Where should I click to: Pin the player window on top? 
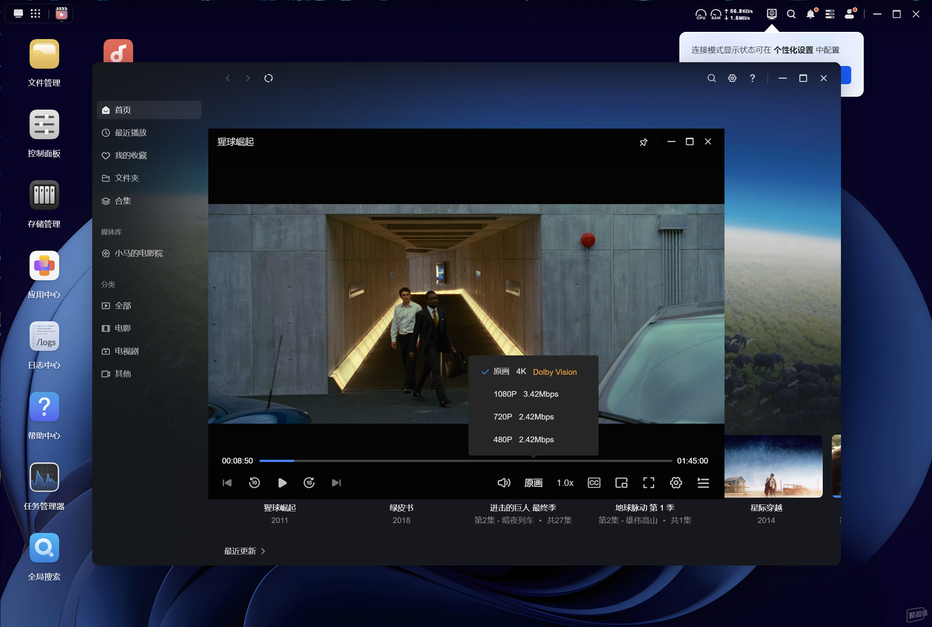tap(643, 142)
